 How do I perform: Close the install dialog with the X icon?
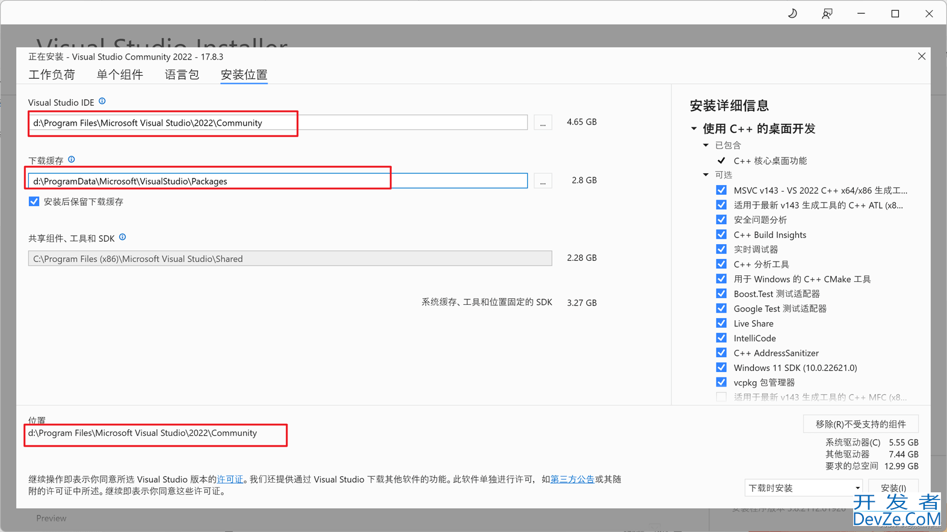922,56
